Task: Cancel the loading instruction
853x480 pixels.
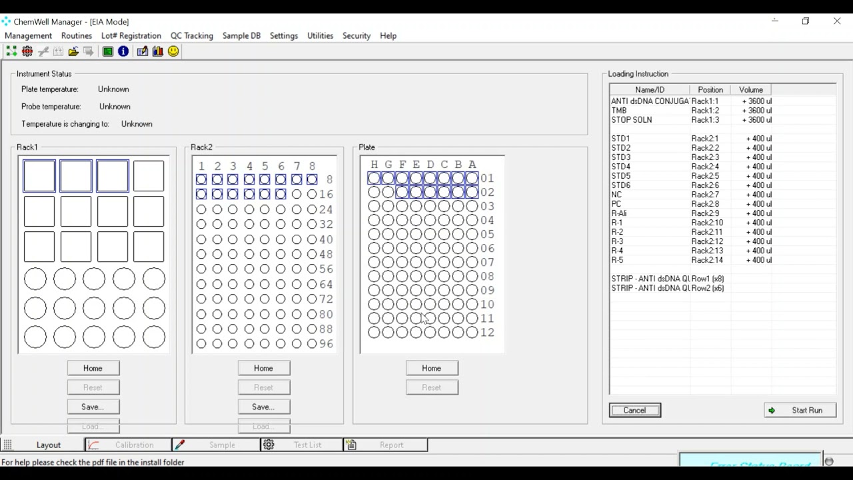Action: pos(634,410)
